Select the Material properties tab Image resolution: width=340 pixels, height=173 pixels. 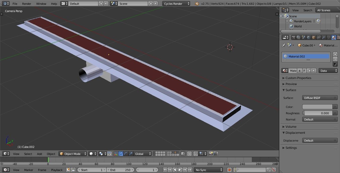(x=334, y=37)
